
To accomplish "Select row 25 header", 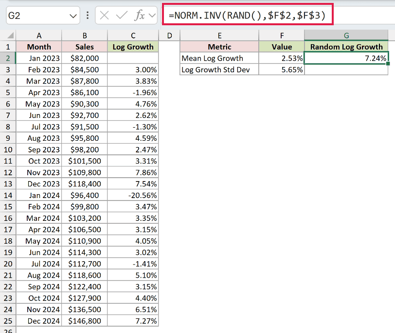I will 8,321.
